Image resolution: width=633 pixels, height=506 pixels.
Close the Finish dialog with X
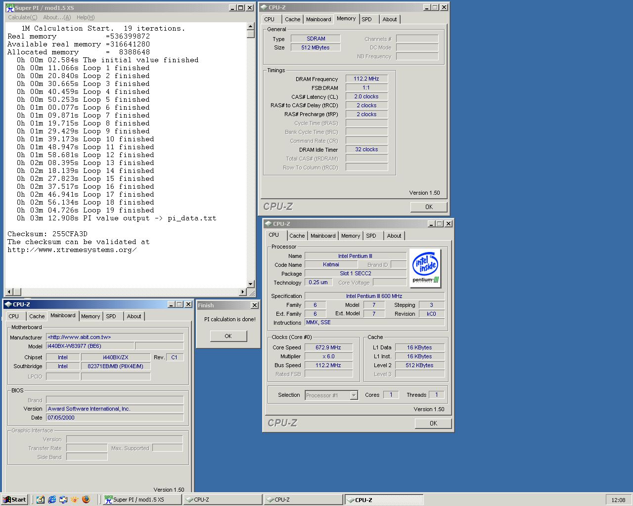(x=255, y=305)
